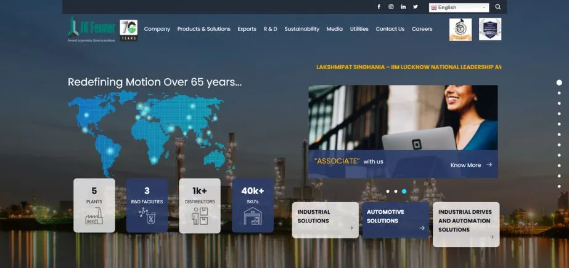Click the 5 Plants factory tile
This screenshot has width=569, height=268.
coord(94,205)
